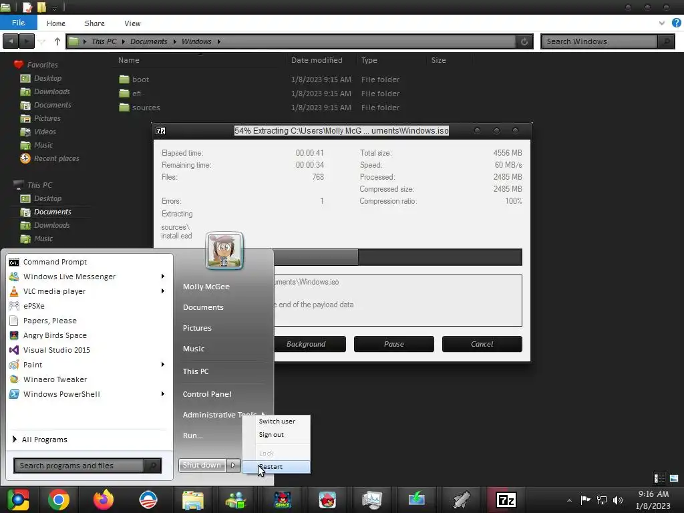Image resolution: width=684 pixels, height=513 pixels.
Task: Click the Search Windows input field
Action: [x=599, y=41]
